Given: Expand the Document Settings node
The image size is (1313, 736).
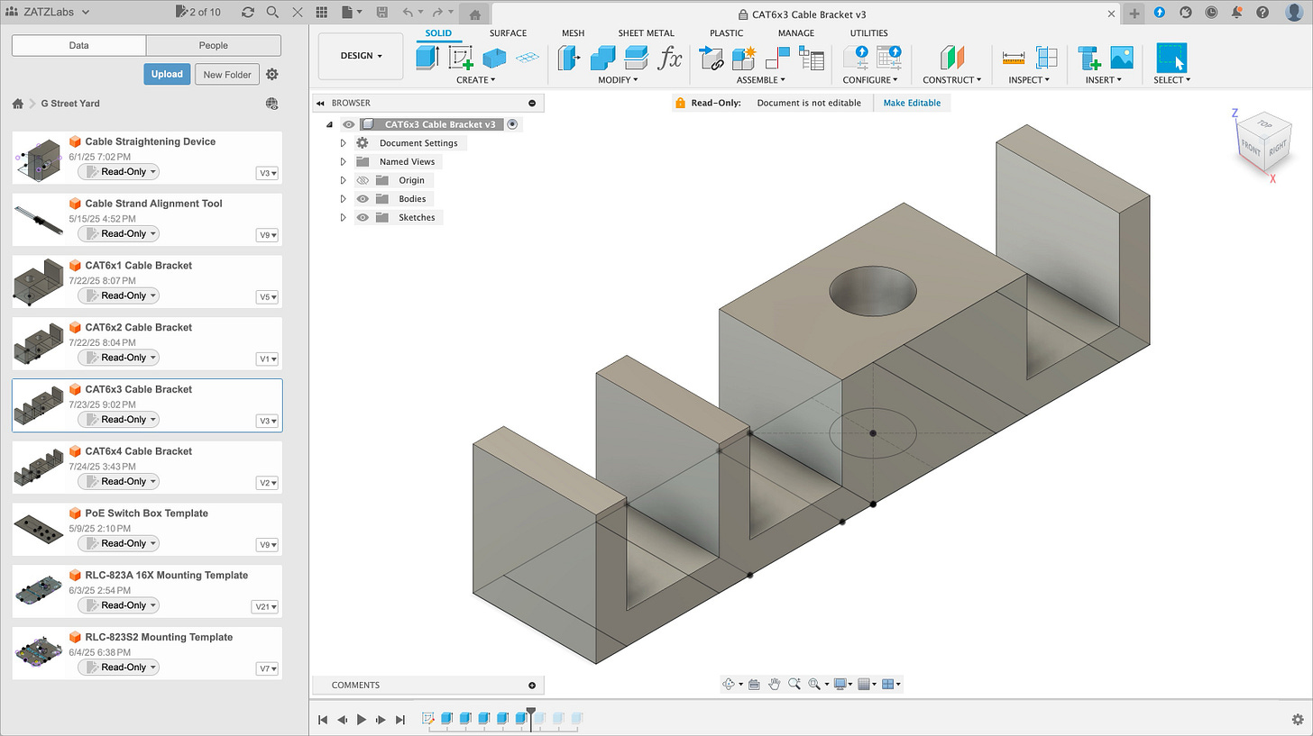Looking at the screenshot, I should click(343, 143).
